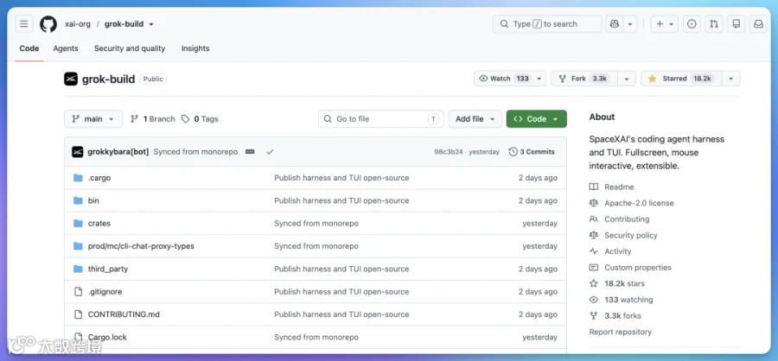
Task: Open the main branch selector
Action: pos(93,119)
